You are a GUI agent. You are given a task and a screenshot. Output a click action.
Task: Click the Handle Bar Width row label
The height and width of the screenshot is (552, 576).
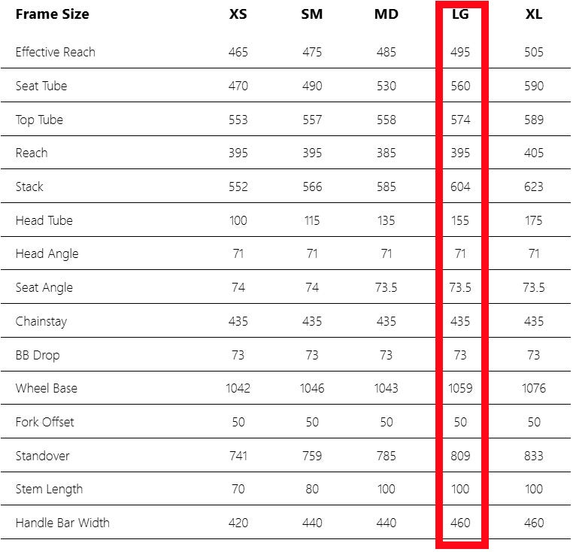coord(62,523)
